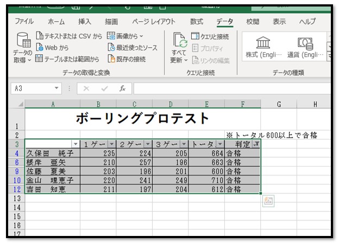Click the プロパティ button

click(207, 48)
